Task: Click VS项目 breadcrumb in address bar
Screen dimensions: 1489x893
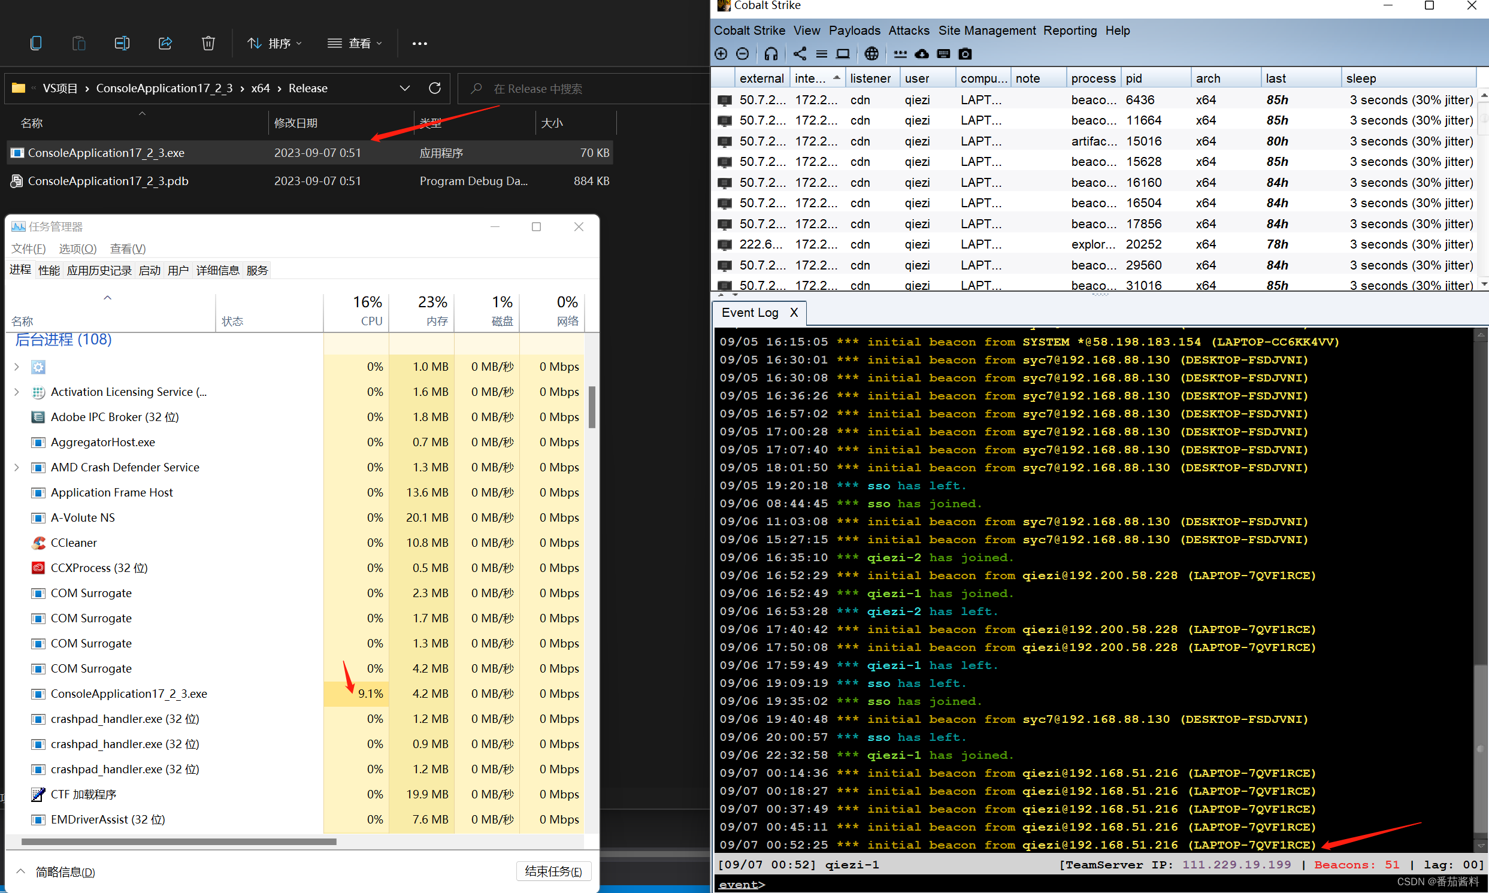Action: (60, 89)
